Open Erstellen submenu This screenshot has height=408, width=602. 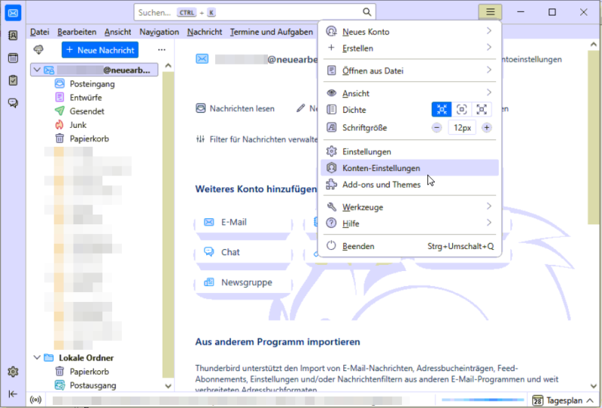409,48
